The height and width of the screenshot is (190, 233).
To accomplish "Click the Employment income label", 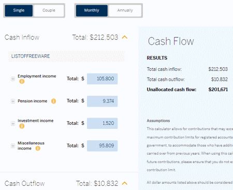I will click(x=37, y=76).
